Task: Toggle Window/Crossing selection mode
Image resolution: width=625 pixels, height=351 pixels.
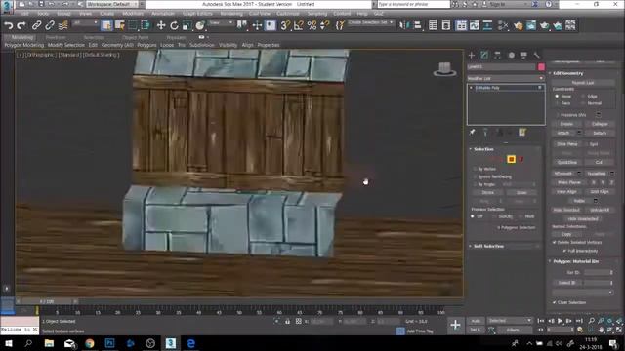Action: [146, 25]
